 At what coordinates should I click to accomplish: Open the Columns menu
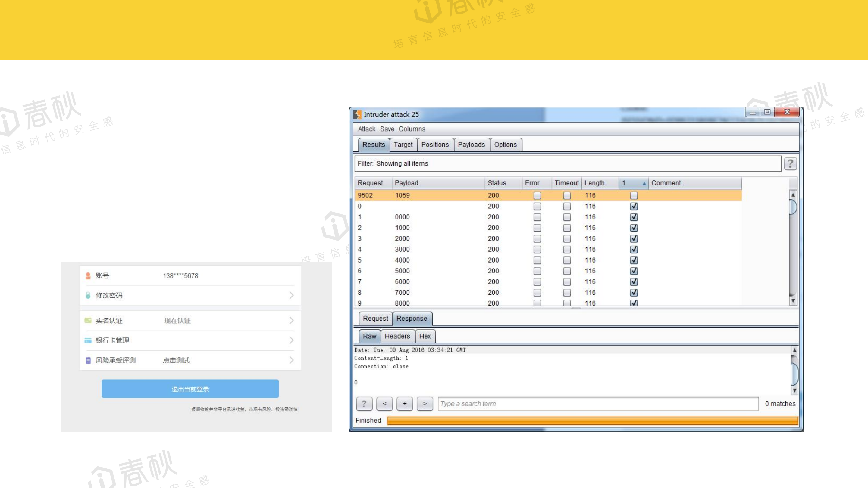tap(412, 129)
